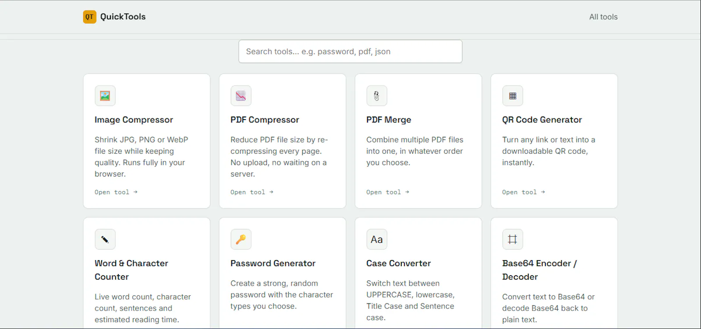701x329 pixels.
Task: Open tool link under QR Code Generator
Action: [x=524, y=192]
